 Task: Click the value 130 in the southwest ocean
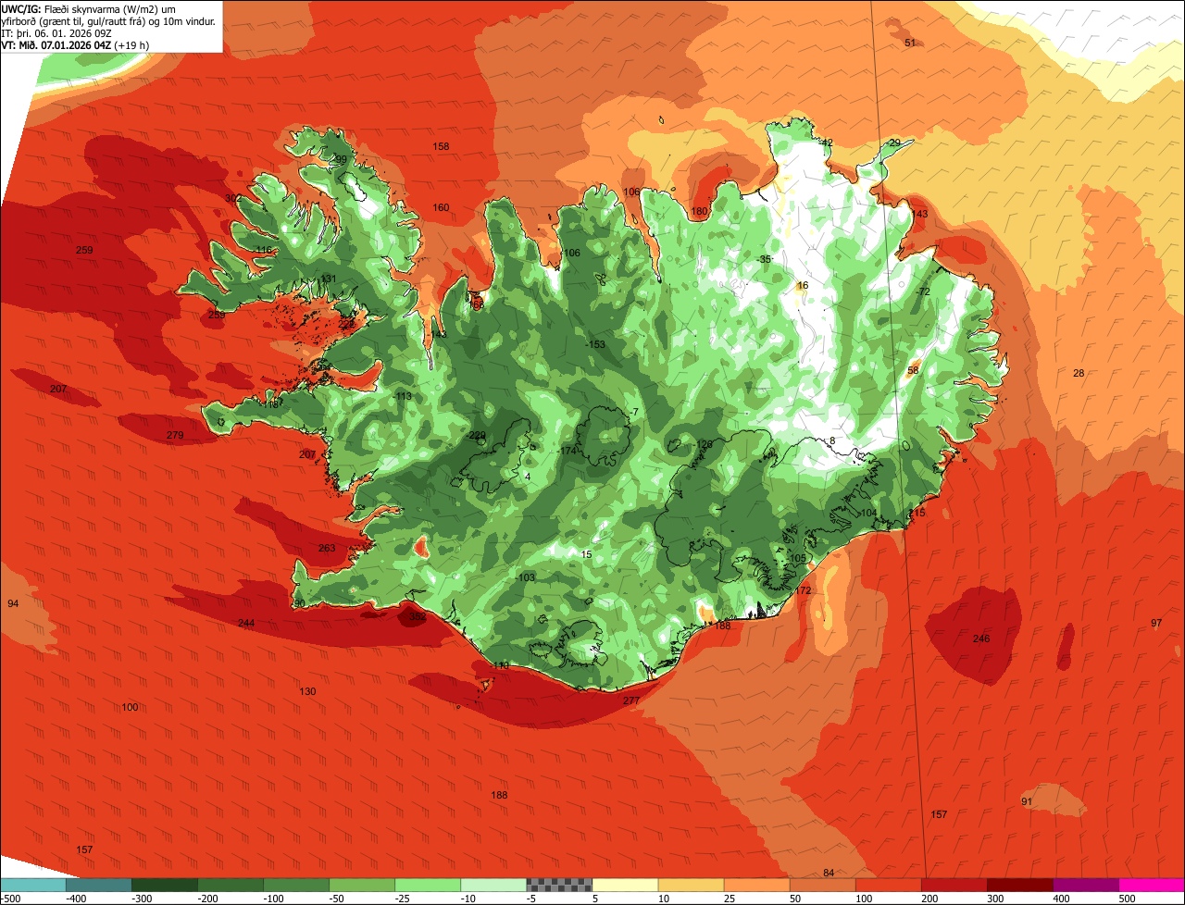pos(307,692)
